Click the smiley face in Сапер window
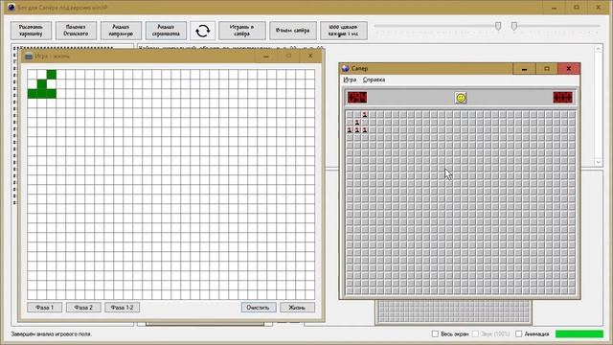Image resolution: width=613 pixels, height=345 pixels. click(x=461, y=98)
